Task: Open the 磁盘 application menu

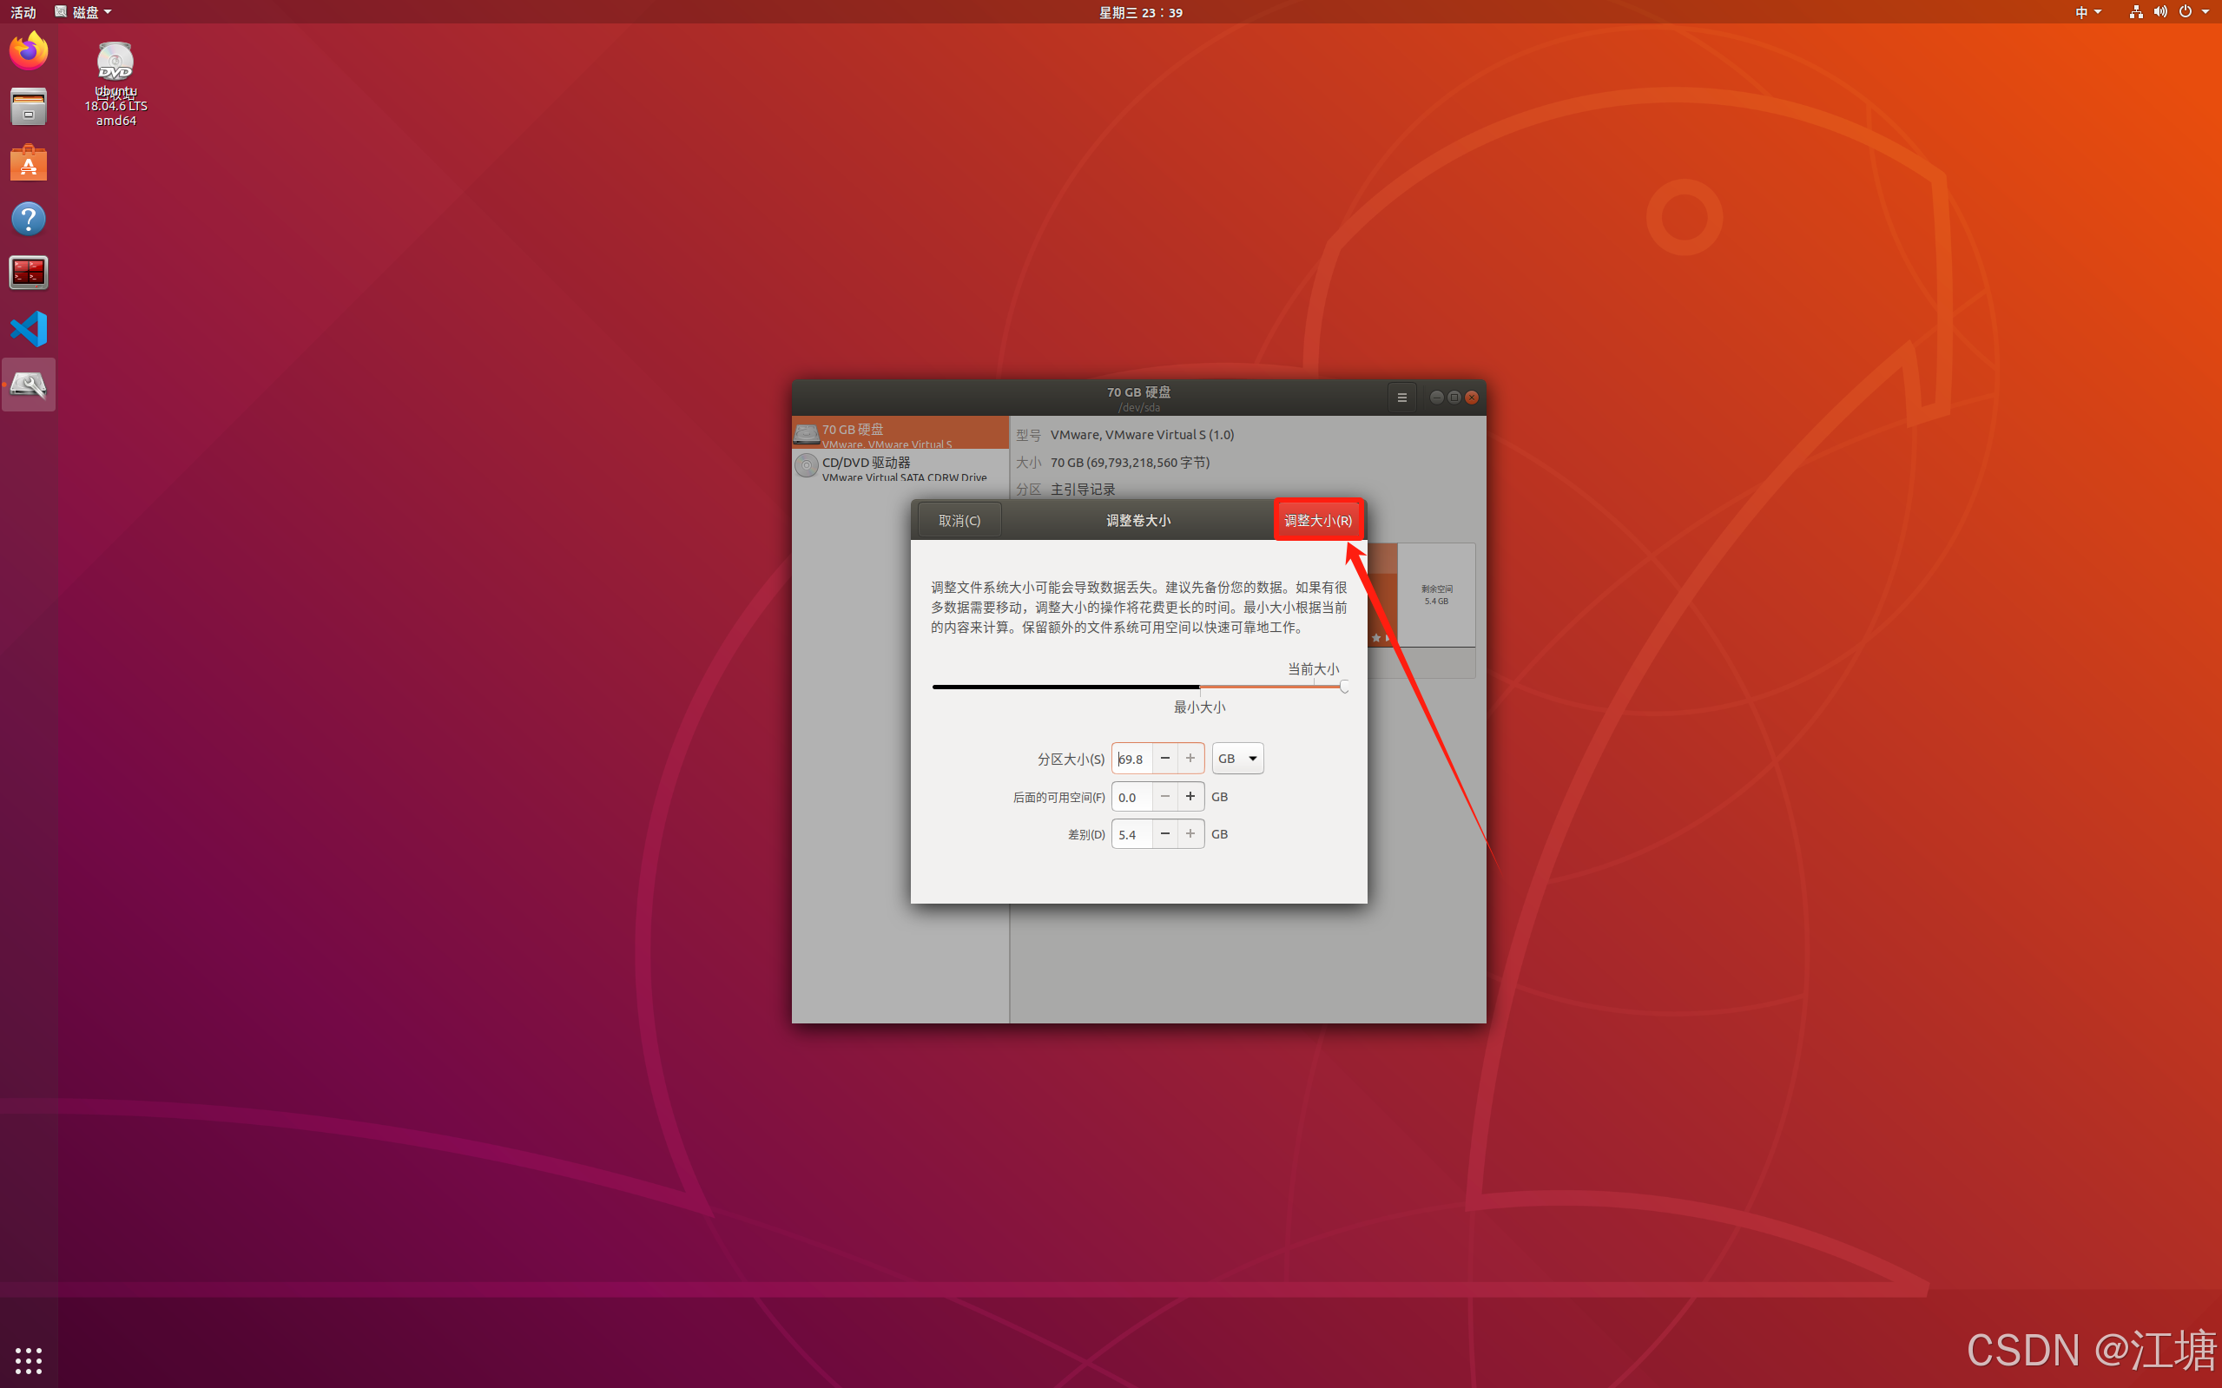Action: click(x=83, y=12)
